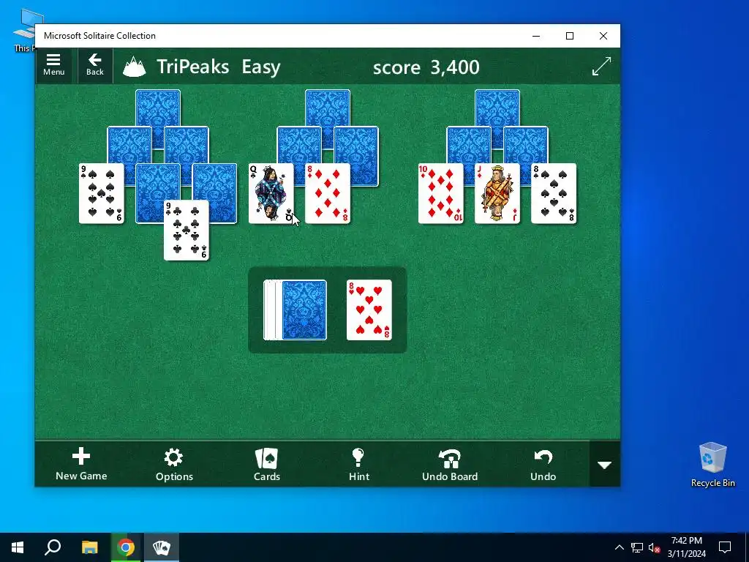Select the 8 of diamonds card

click(328, 193)
